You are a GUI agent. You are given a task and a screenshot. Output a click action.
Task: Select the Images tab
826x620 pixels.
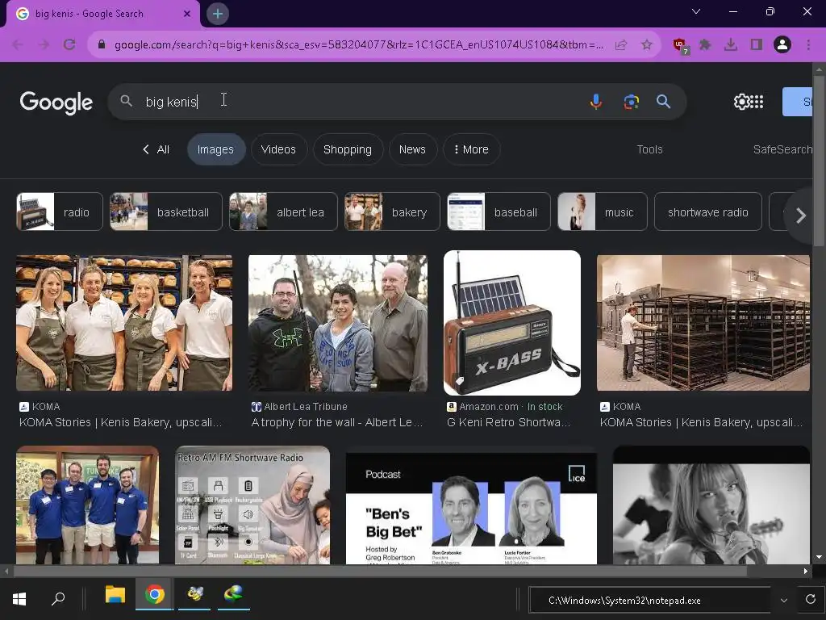215,149
